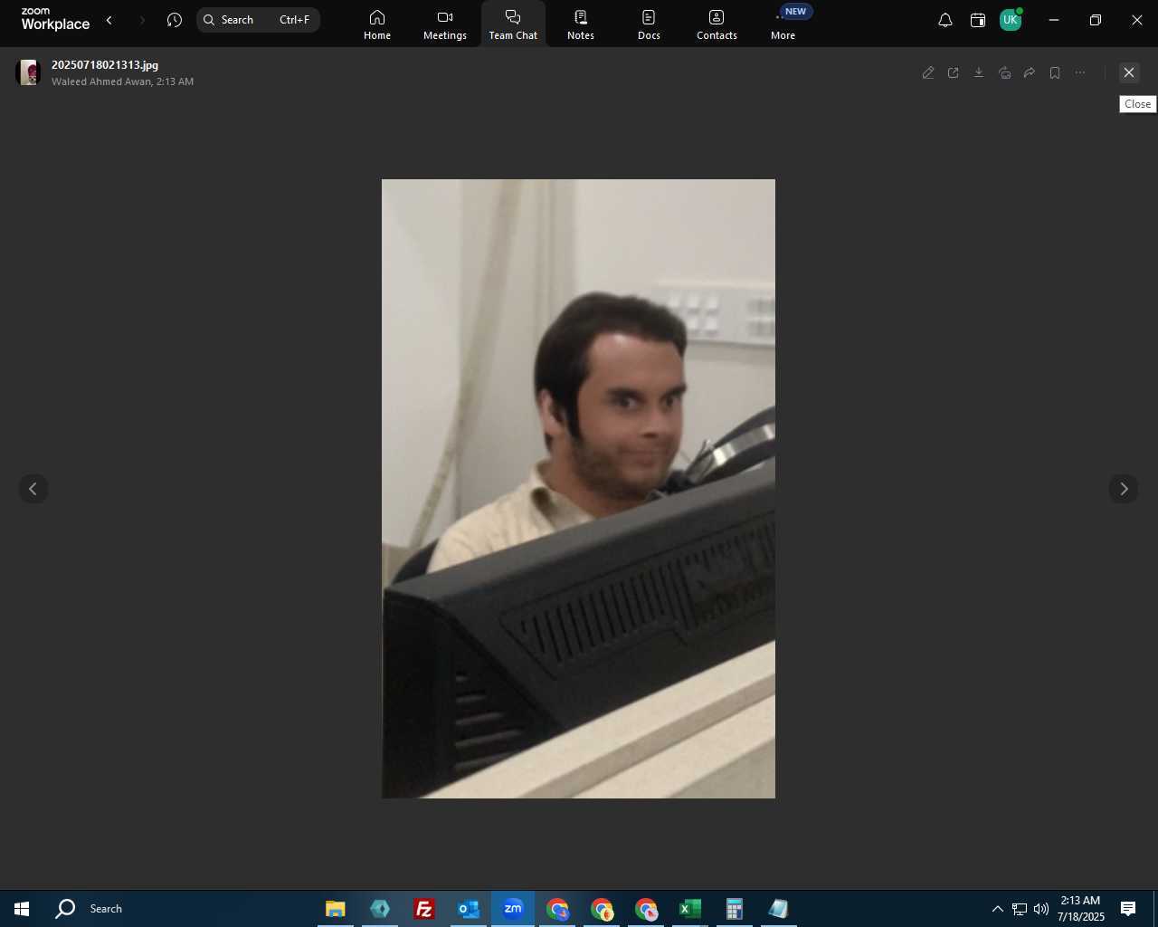1158x927 pixels.
Task: Open the teal hexagon app in taskbar
Action: [380, 909]
